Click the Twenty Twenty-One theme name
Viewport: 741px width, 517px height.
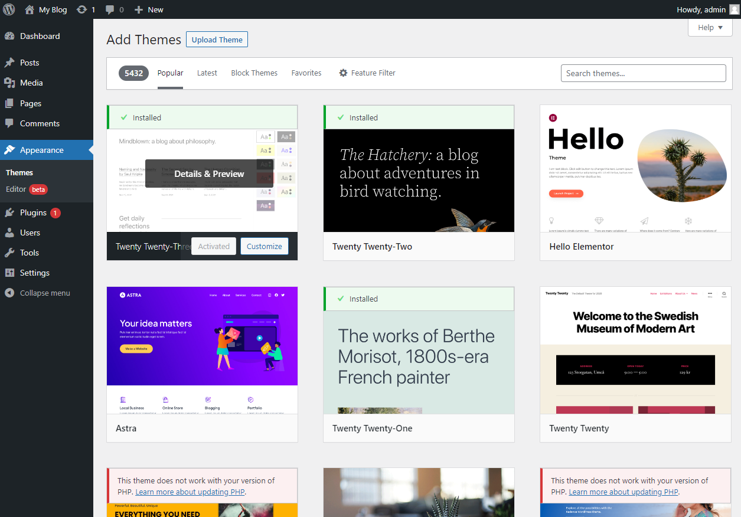click(372, 428)
